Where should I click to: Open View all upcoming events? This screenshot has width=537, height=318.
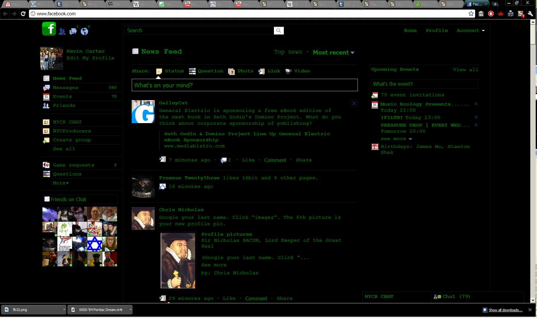(466, 70)
